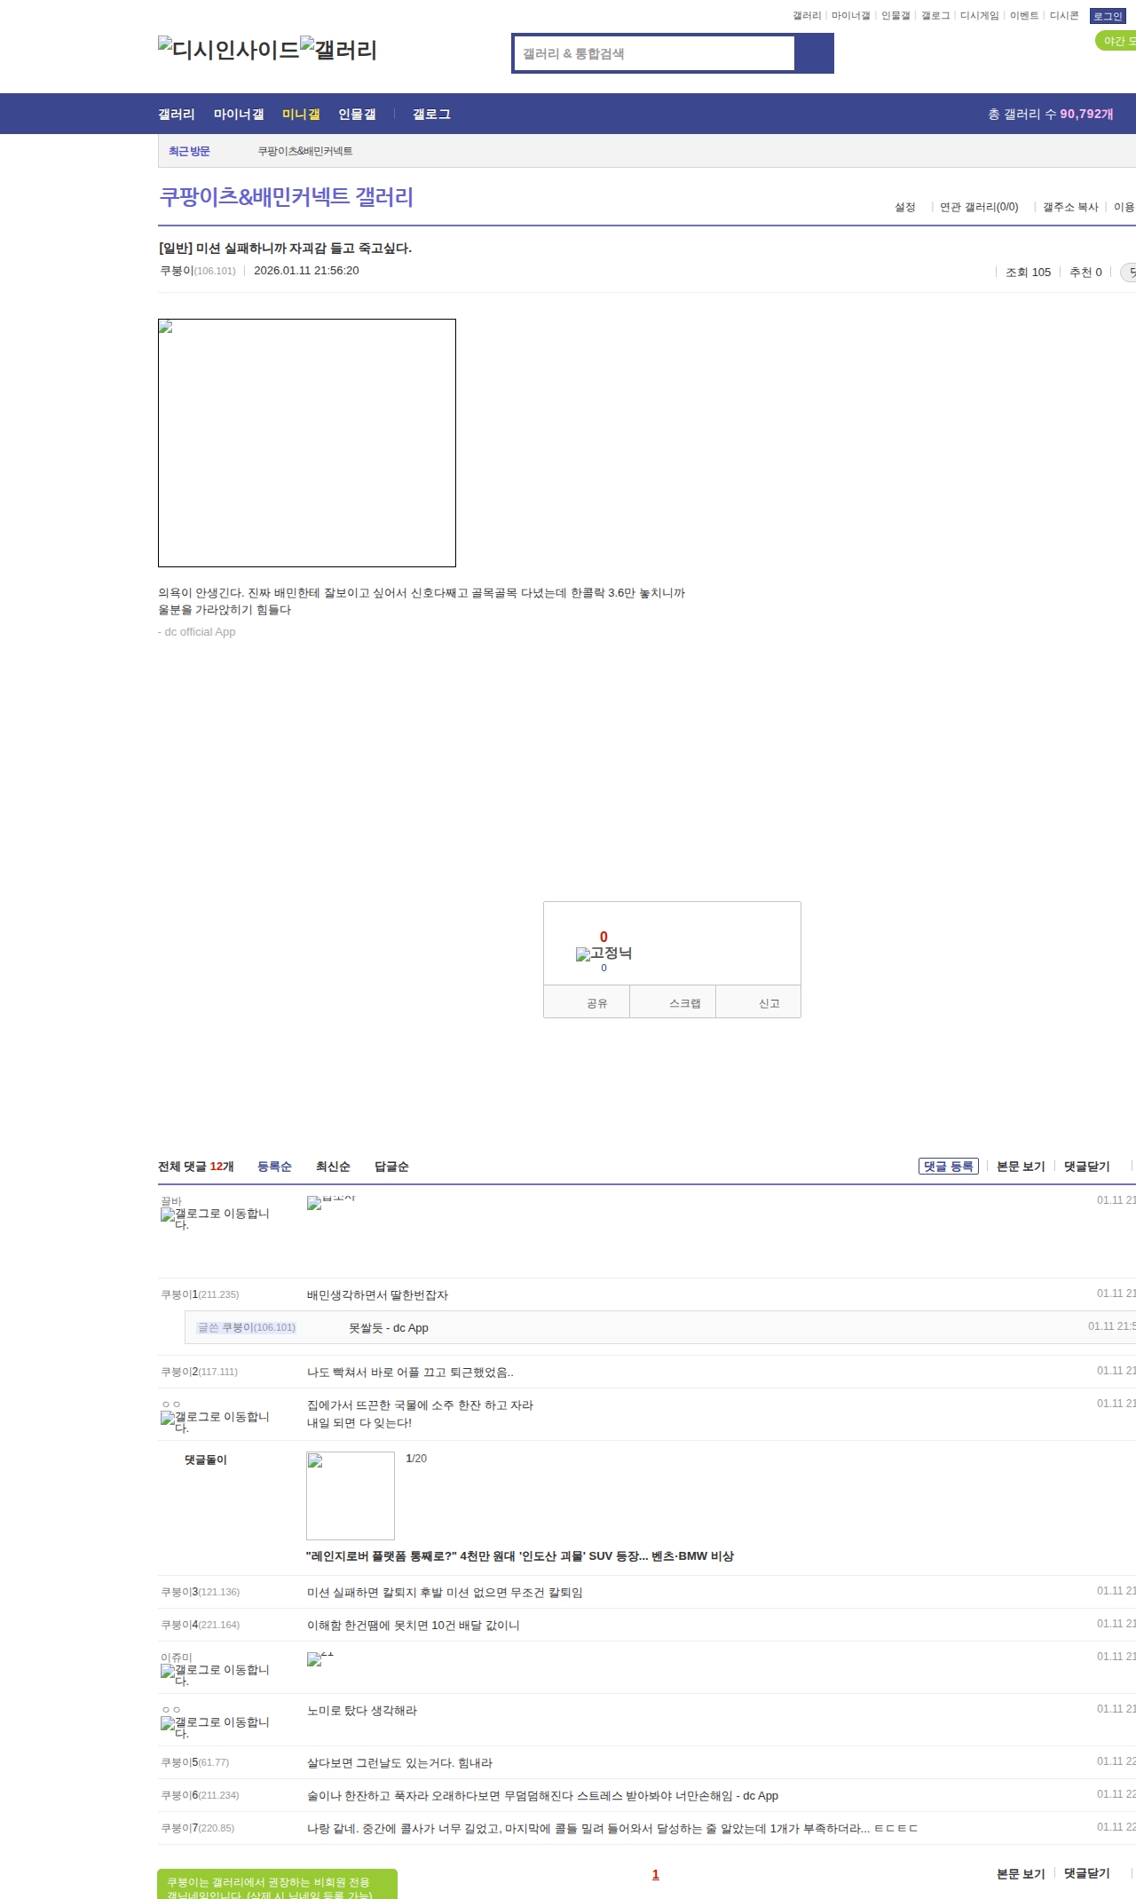The image size is (1136, 1899).
Task: Open the post's attached image
Action: click(x=307, y=443)
